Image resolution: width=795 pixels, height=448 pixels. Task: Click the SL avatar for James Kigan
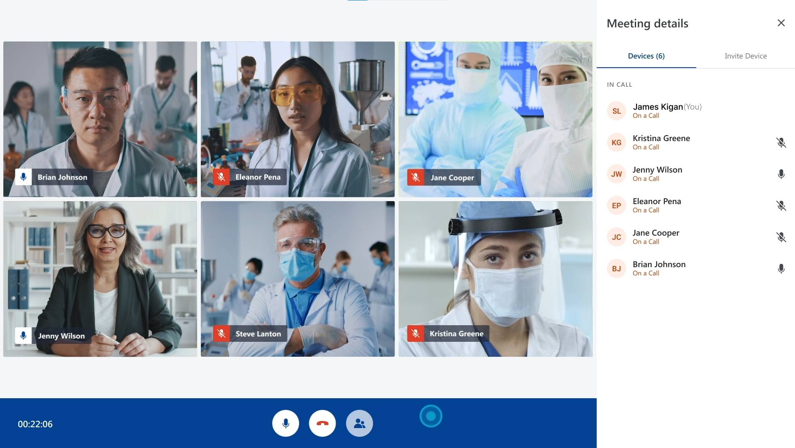click(x=616, y=111)
